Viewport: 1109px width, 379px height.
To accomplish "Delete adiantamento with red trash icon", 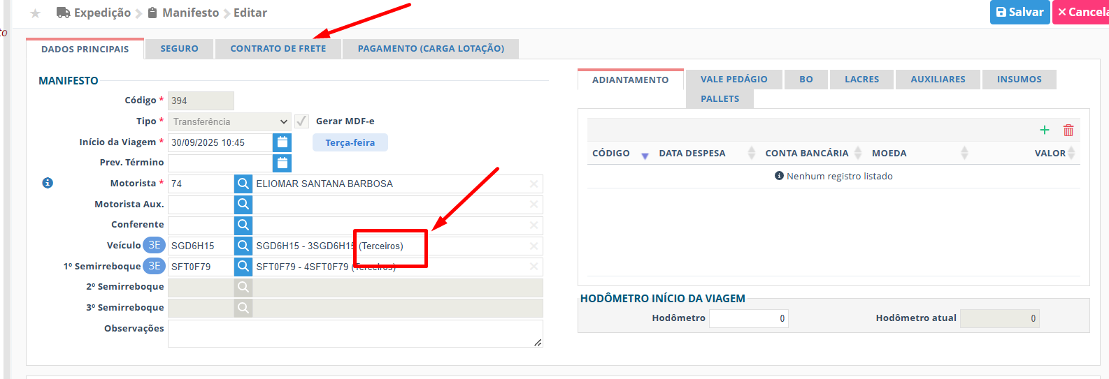I will click(1068, 130).
